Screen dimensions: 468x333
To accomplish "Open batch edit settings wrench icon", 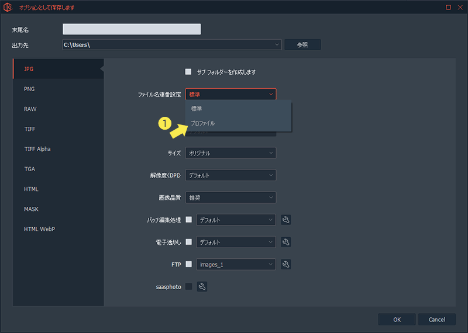I will (x=286, y=220).
